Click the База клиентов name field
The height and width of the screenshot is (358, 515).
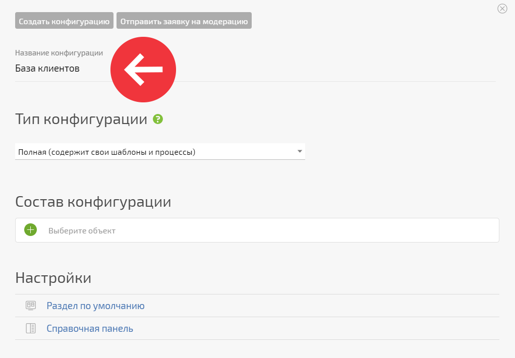pos(255,69)
